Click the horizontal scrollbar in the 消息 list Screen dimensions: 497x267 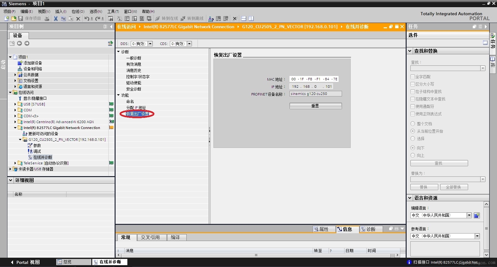(x=256, y=255)
